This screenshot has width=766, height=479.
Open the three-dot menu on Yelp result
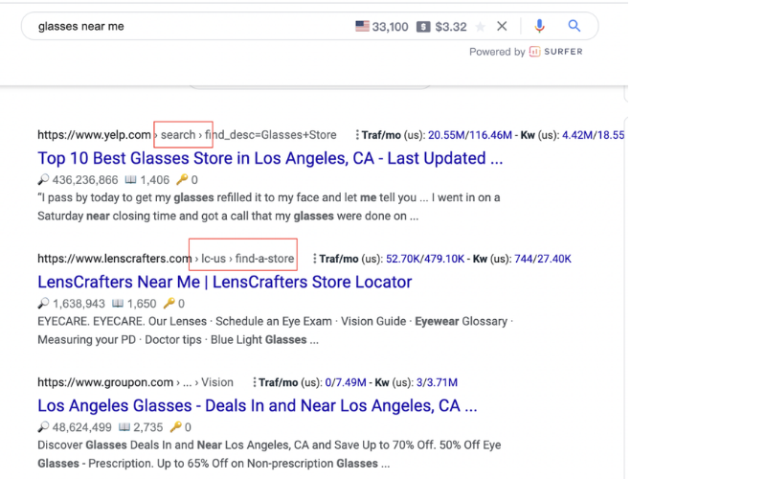pos(357,135)
